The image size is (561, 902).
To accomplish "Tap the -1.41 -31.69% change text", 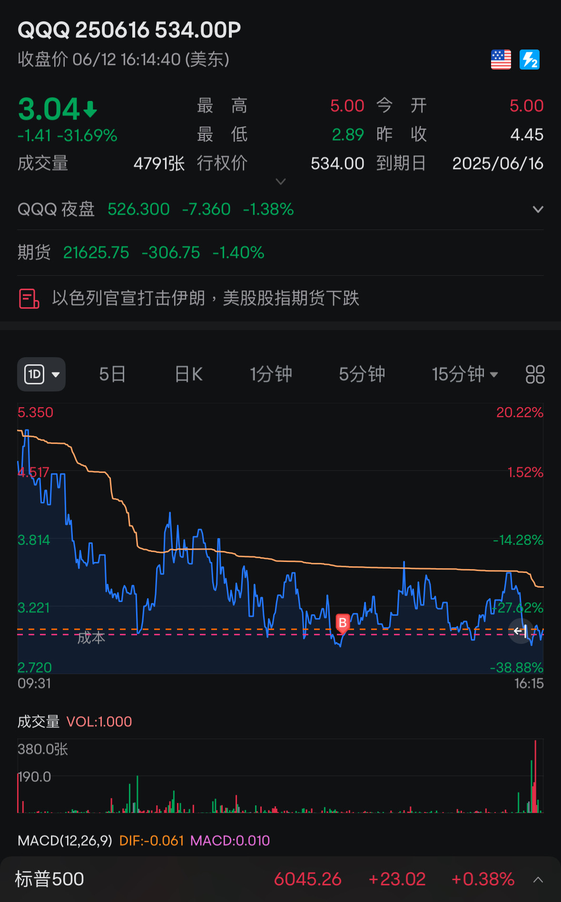I will pos(67,136).
